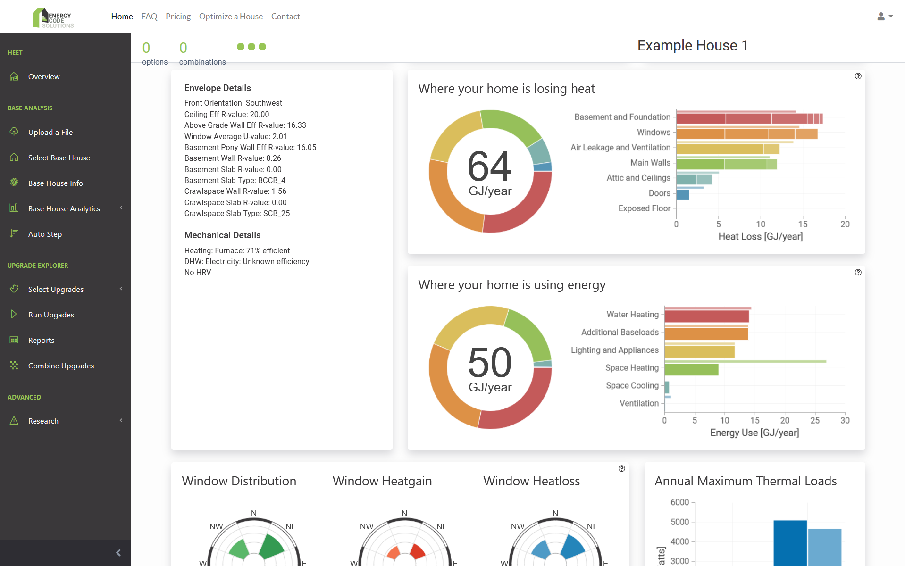Expand the Base House Analytics submenu
The width and height of the screenshot is (905, 566).
point(122,208)
